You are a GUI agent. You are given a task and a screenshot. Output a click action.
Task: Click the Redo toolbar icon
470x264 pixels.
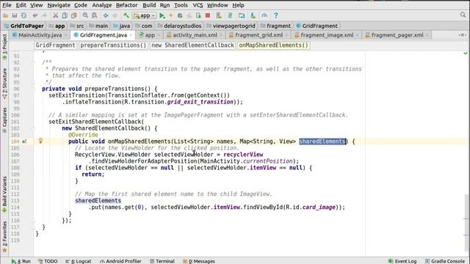tap(44, 15)
